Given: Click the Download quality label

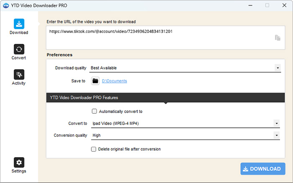Looking at the screenshot, I should (x=71, y=68).
